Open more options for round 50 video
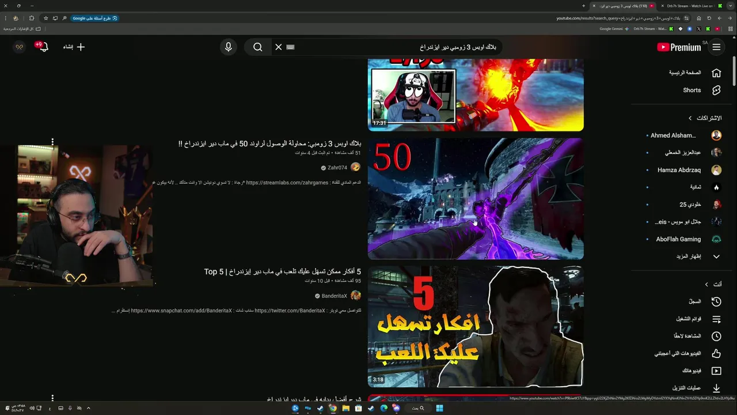Image resolution: width=737 pixels, height=415 pixels. (52, 142)
